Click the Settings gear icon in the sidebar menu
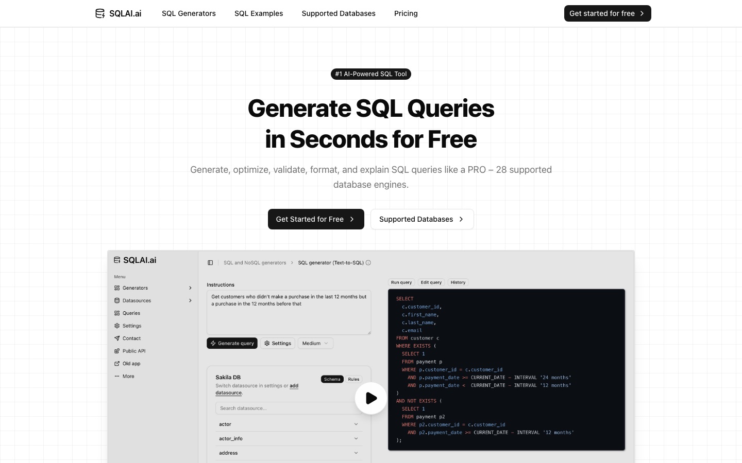The height and width of the screenshot is (463, 742). [x=117, y=326]
